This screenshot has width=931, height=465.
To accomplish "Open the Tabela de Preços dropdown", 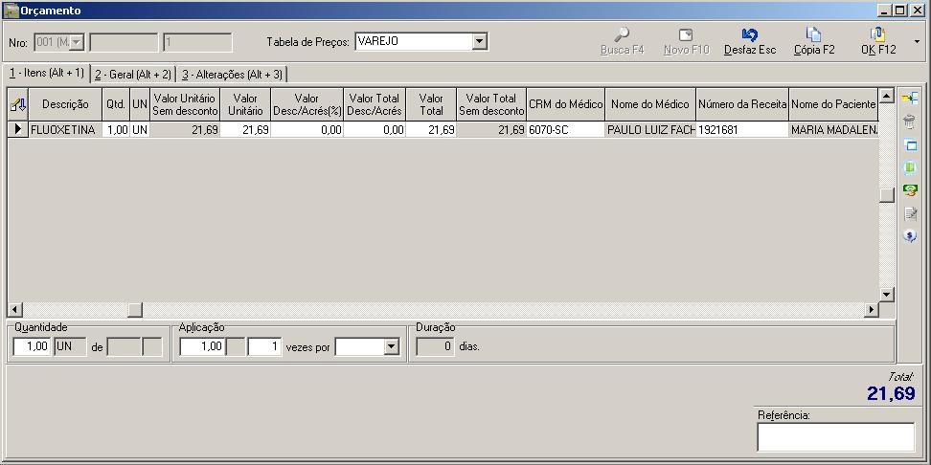I will point(480,41).
